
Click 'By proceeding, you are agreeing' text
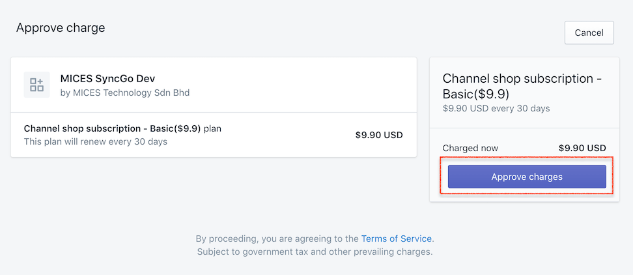pyautogui.click(x=277, y=239)
